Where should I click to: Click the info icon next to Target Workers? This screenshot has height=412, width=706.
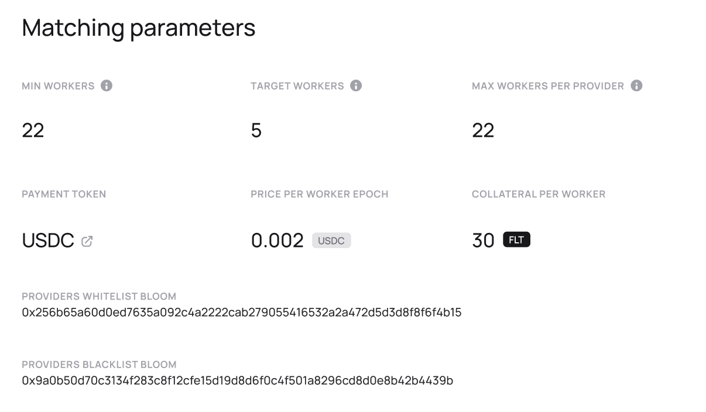coord(356,86)
